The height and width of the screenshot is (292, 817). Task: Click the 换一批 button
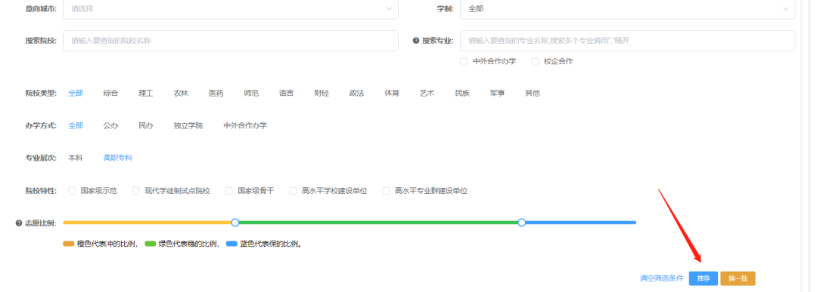[x=738, y=278]
